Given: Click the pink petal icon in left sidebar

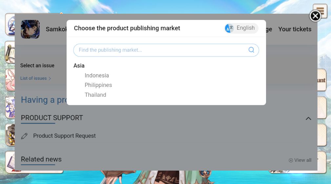Looking at the screenshot, I should [10, 80].
